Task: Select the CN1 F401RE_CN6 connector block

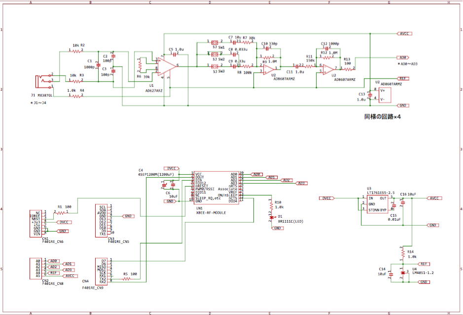Action: tap(36, 224)
